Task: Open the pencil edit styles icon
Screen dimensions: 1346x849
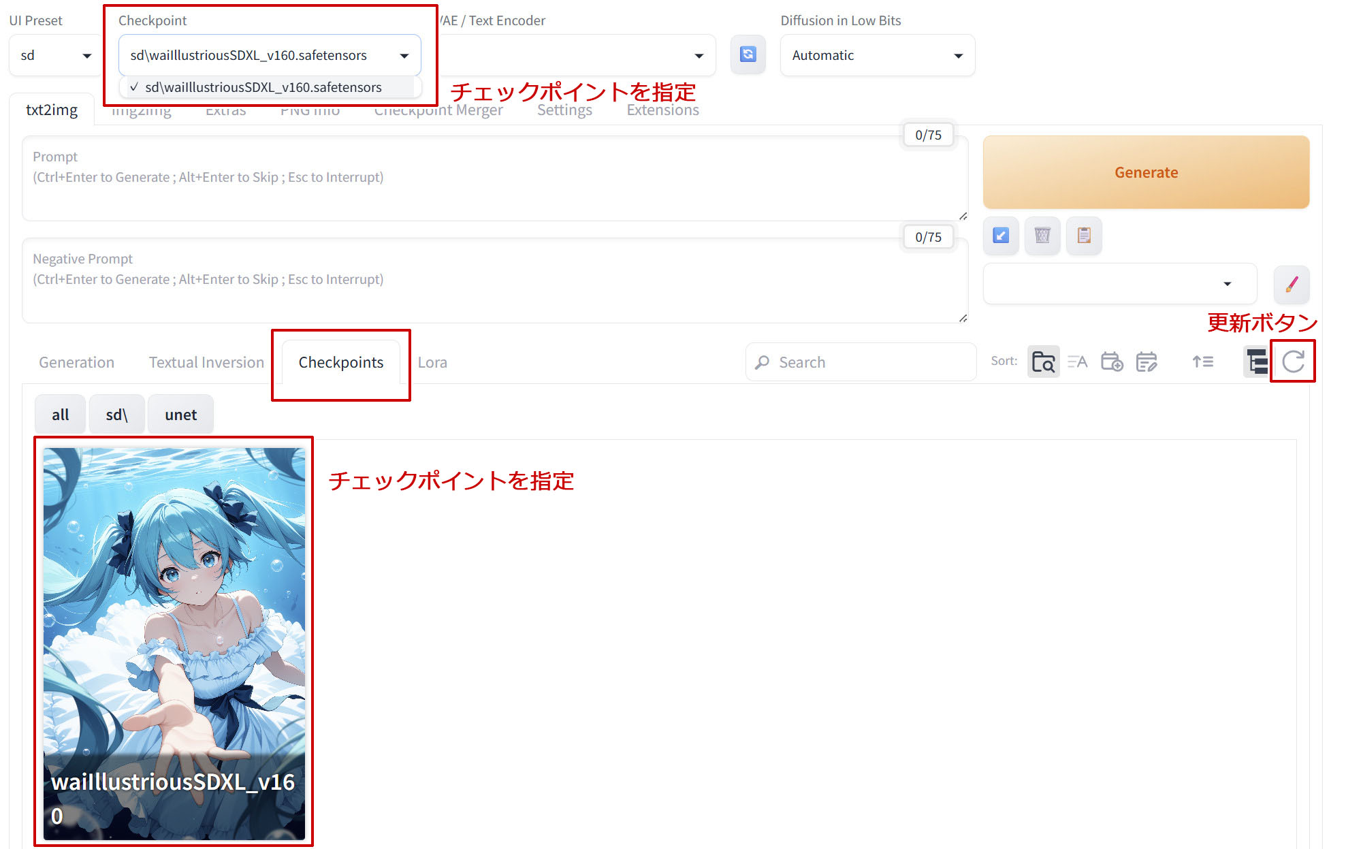Action: point(1291,284)
